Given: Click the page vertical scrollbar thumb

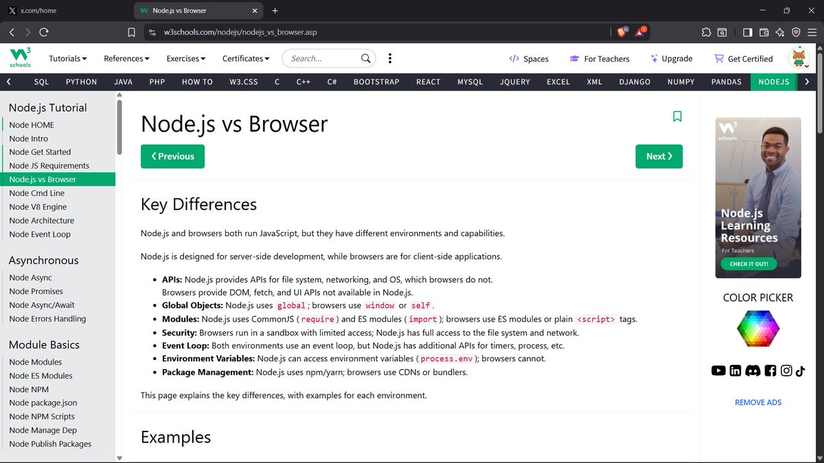Looking at the screenshot, I should coord(819,93).
